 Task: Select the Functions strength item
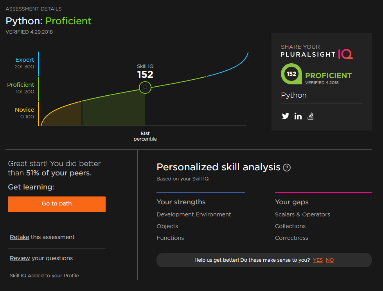click(170, 238)
